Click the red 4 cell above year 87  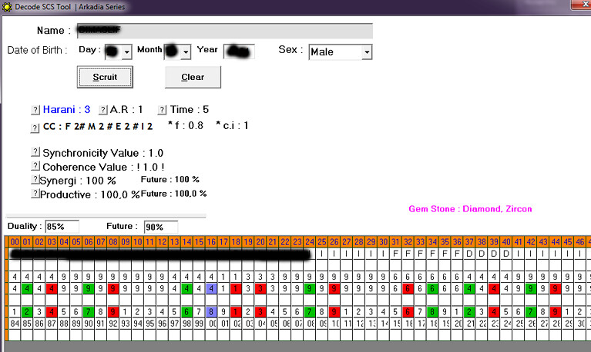click(x=52, y=312)
